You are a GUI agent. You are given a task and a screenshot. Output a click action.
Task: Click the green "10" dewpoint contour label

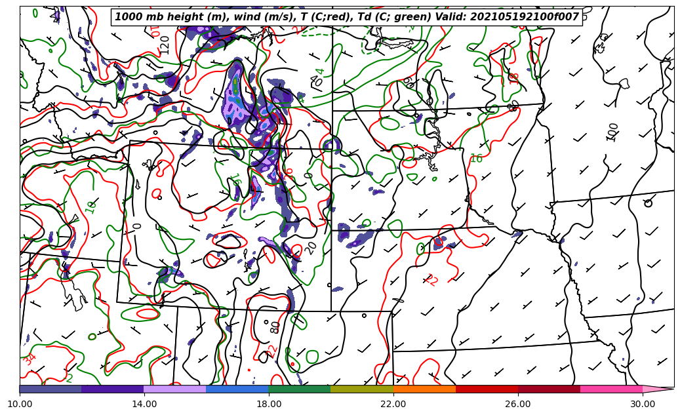90,207
